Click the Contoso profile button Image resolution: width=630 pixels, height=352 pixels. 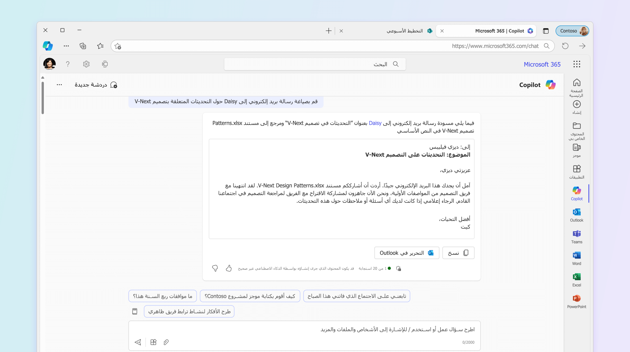tap(572, 31)
